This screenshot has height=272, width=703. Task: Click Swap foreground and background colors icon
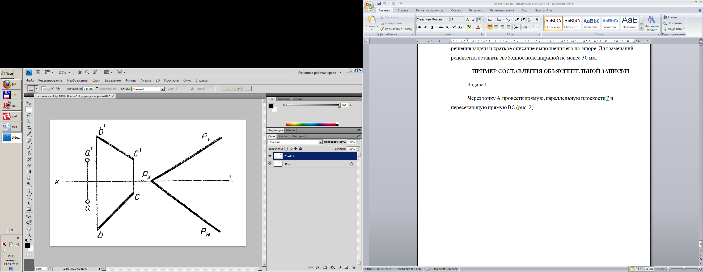(31, 240)
